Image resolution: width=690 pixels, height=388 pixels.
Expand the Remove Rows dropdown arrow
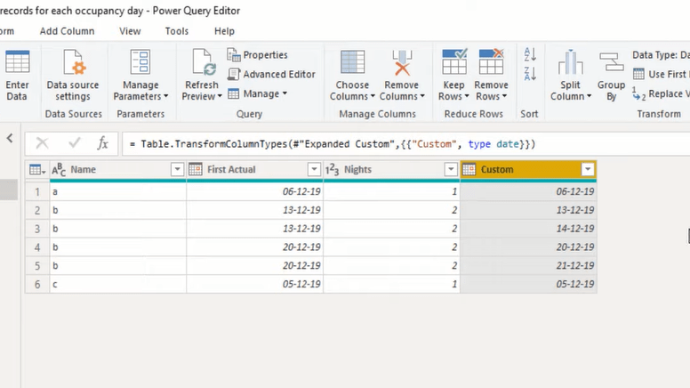[x=505, y=96]
